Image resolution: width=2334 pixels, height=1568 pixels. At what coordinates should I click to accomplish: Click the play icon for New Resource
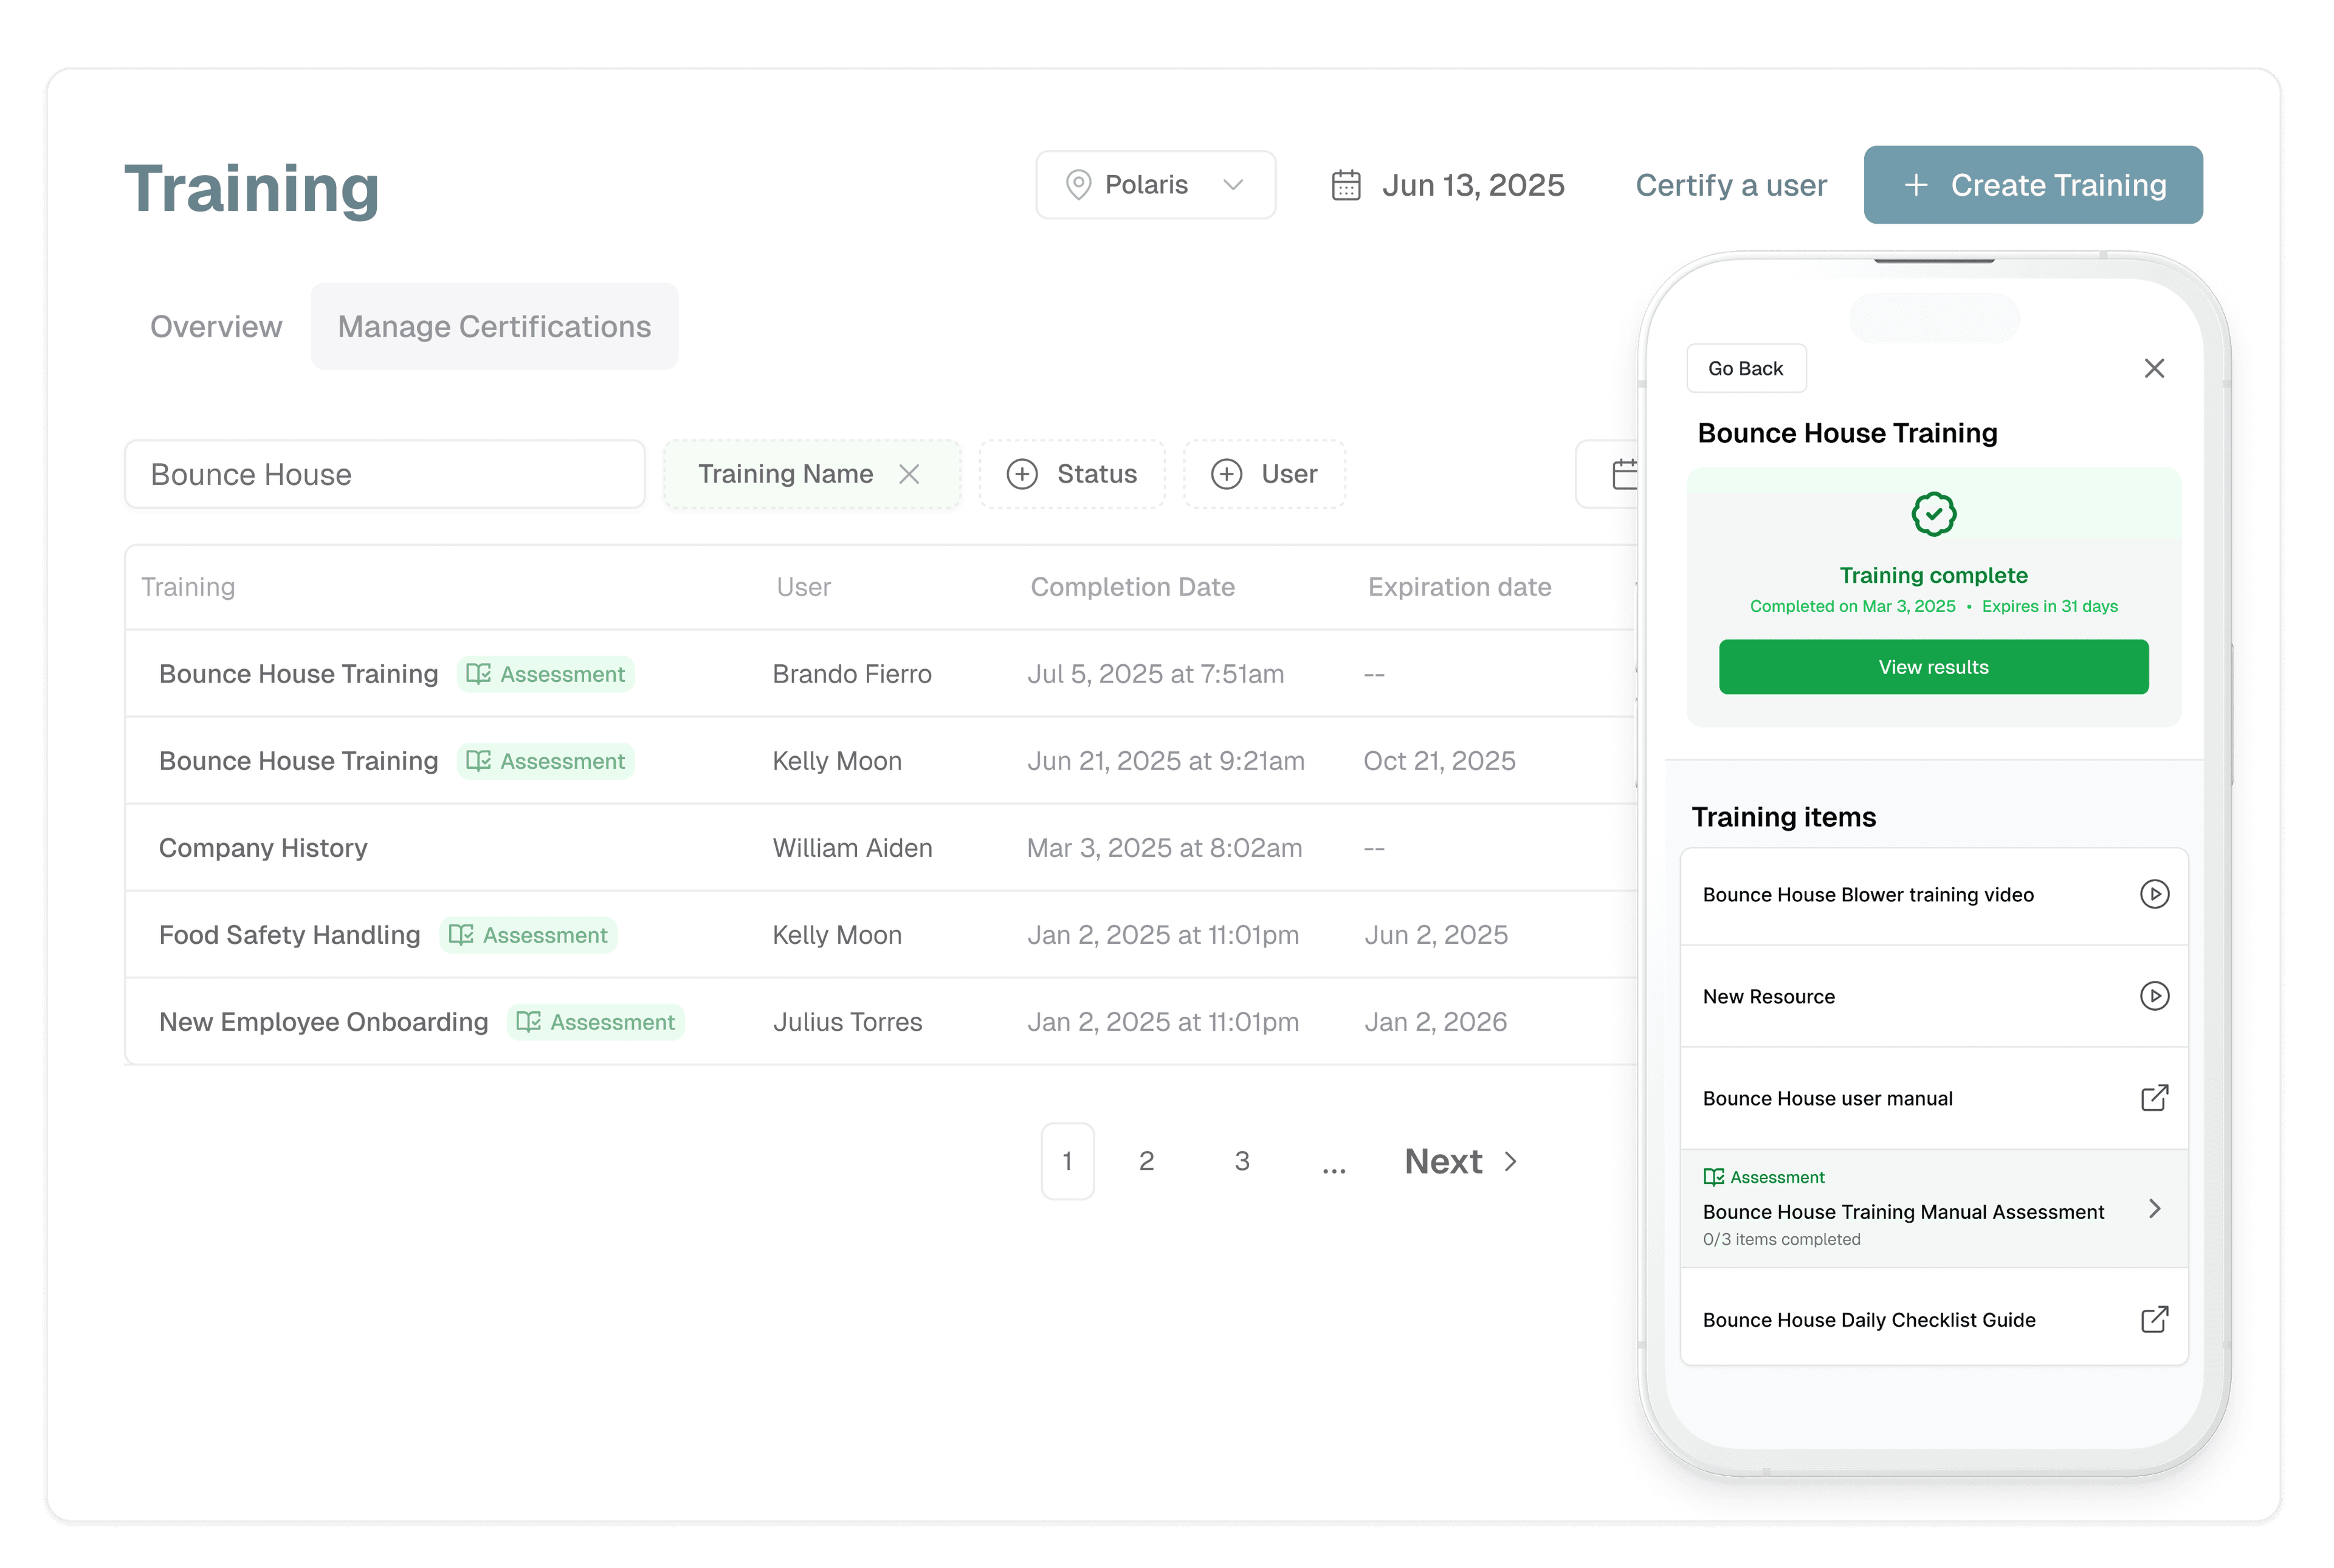pos(2154,996)
